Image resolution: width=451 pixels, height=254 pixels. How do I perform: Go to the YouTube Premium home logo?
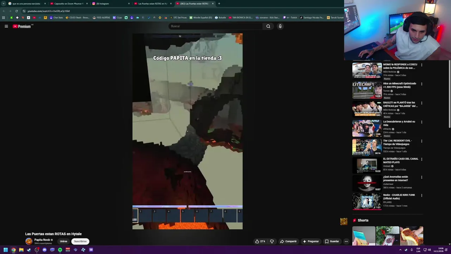pyautogui.click(x=22, y=26)
